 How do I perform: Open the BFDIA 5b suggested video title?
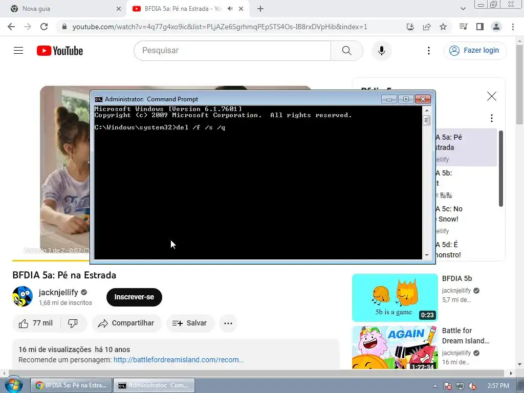[x=457, y=278]
